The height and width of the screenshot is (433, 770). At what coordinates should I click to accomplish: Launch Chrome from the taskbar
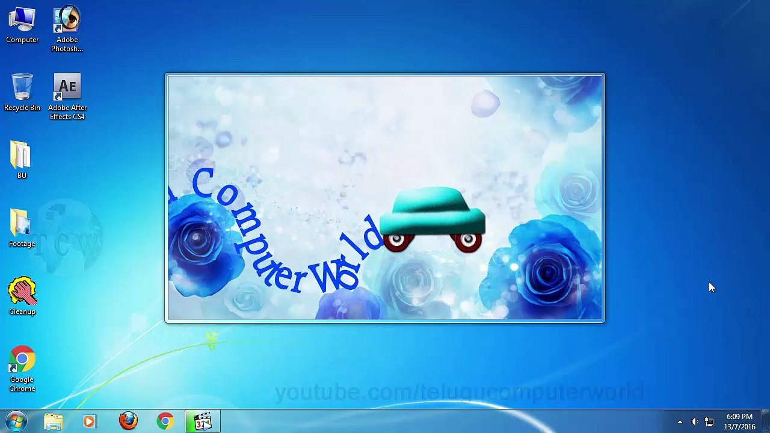[x=165, y=421]
